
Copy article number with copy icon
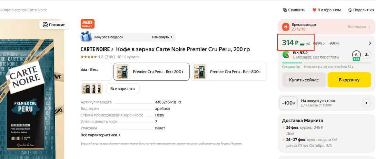(180, 102)
